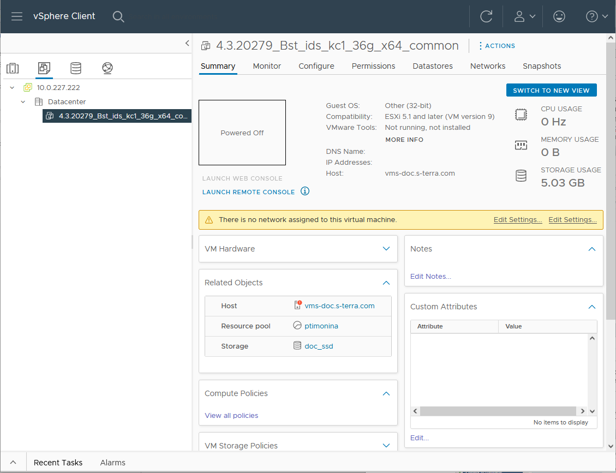Viewport: 616px width, 473px height.
Task: Open doc_ssd storage link
Action: 319,346
